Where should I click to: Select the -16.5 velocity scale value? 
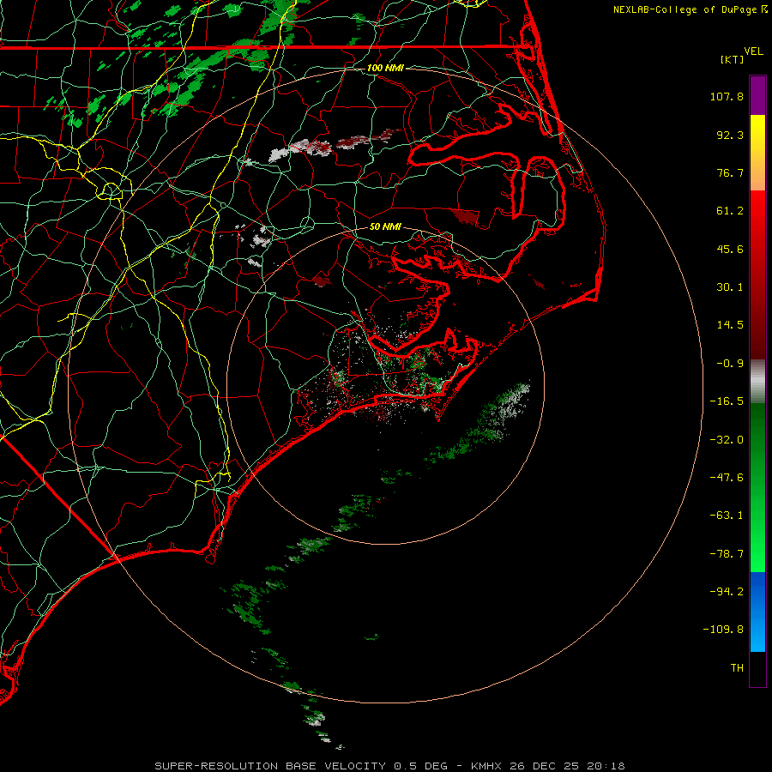tap(727, 401)
